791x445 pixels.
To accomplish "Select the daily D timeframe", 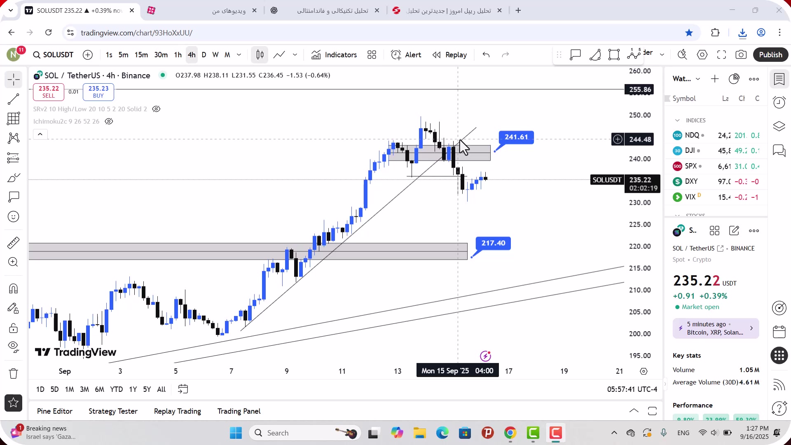I will pos(204,55).
